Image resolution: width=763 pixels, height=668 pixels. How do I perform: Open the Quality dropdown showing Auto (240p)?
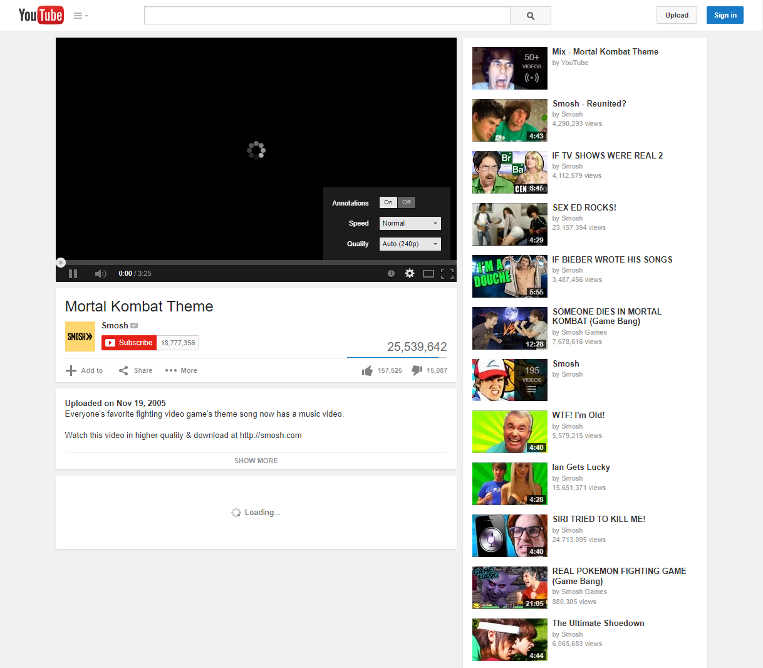click(410, 244)
